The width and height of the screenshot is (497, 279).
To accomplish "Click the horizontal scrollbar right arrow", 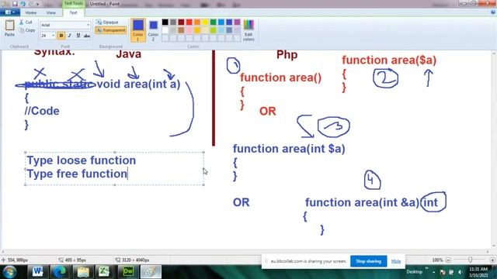I will [x=488, y=252].
